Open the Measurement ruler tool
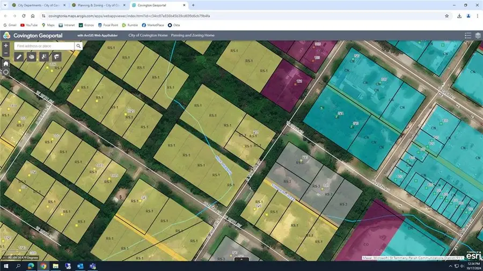The image size is (483, 271). [x=19, y=56]
